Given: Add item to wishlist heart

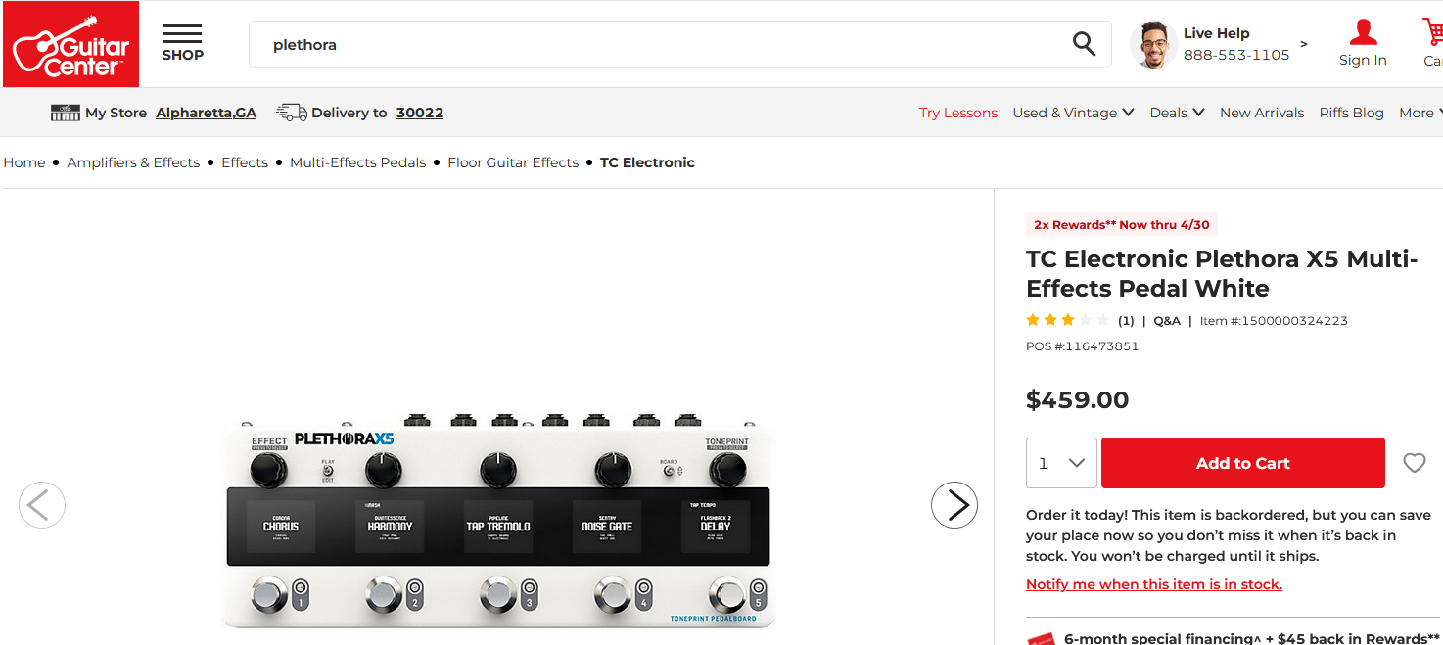Looking at the screenshot, I should (1414, 463).
